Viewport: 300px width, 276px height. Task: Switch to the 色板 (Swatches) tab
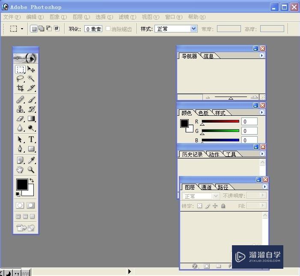203,113
